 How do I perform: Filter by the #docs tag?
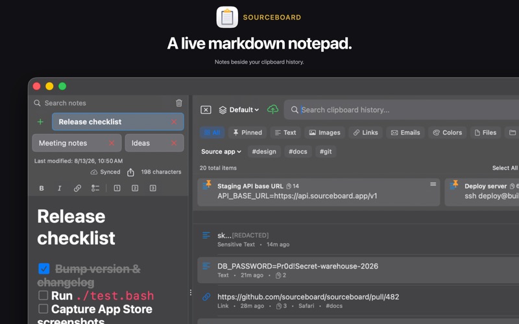[x=298, y=152]
